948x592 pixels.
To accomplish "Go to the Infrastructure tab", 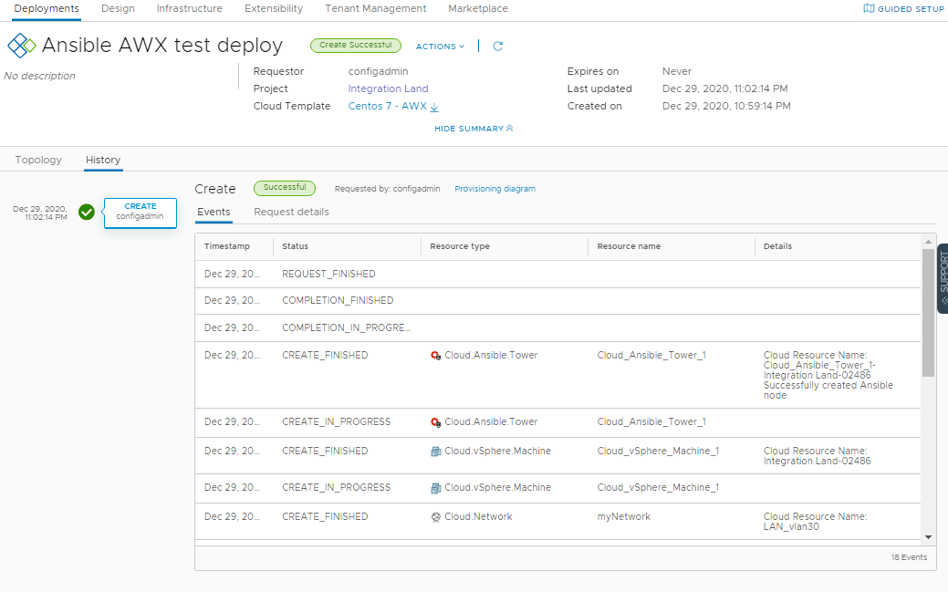I will pyautogui.click(x=189, y=8).
